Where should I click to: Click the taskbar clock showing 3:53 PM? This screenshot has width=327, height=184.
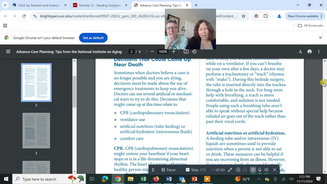coord(304,179)
